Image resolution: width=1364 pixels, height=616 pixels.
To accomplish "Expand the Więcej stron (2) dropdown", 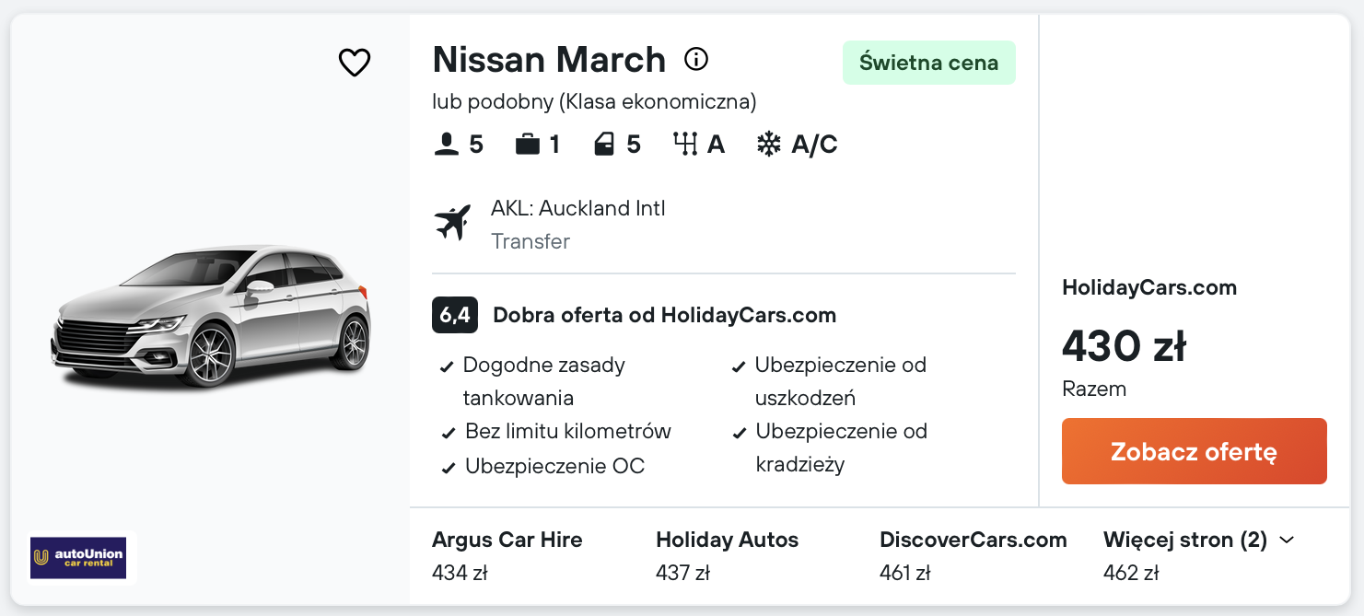I will [x=1198, y=540].
